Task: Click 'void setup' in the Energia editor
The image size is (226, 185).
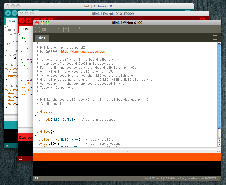Action: pyautogui.click(x=26, y=59)
